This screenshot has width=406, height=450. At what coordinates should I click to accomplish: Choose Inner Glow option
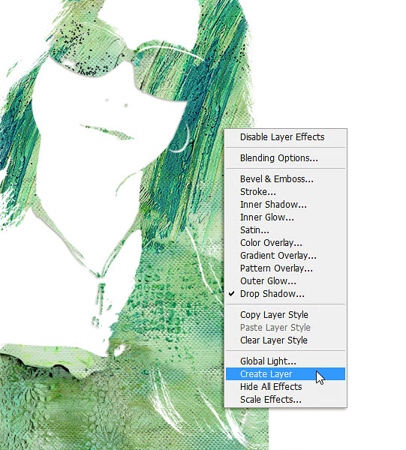click(285, 217)
